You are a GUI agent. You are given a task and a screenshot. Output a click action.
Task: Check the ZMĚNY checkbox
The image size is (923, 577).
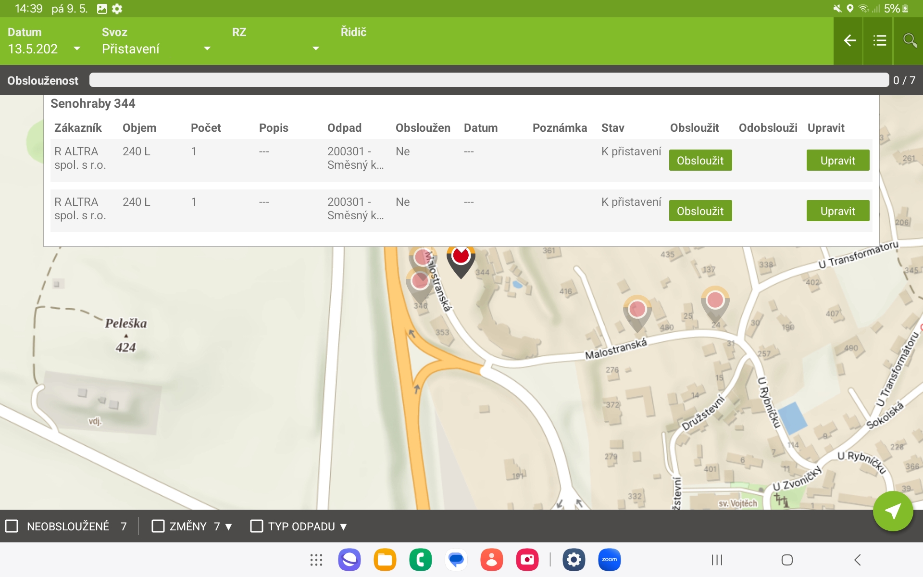(158, 526)
